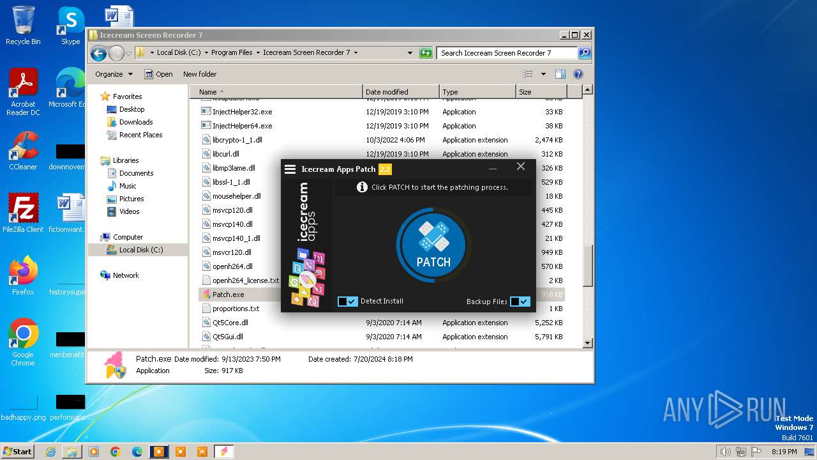
Task: Open the address bar history dropdown
Action: pyautogui.click(x=410, y=53)
